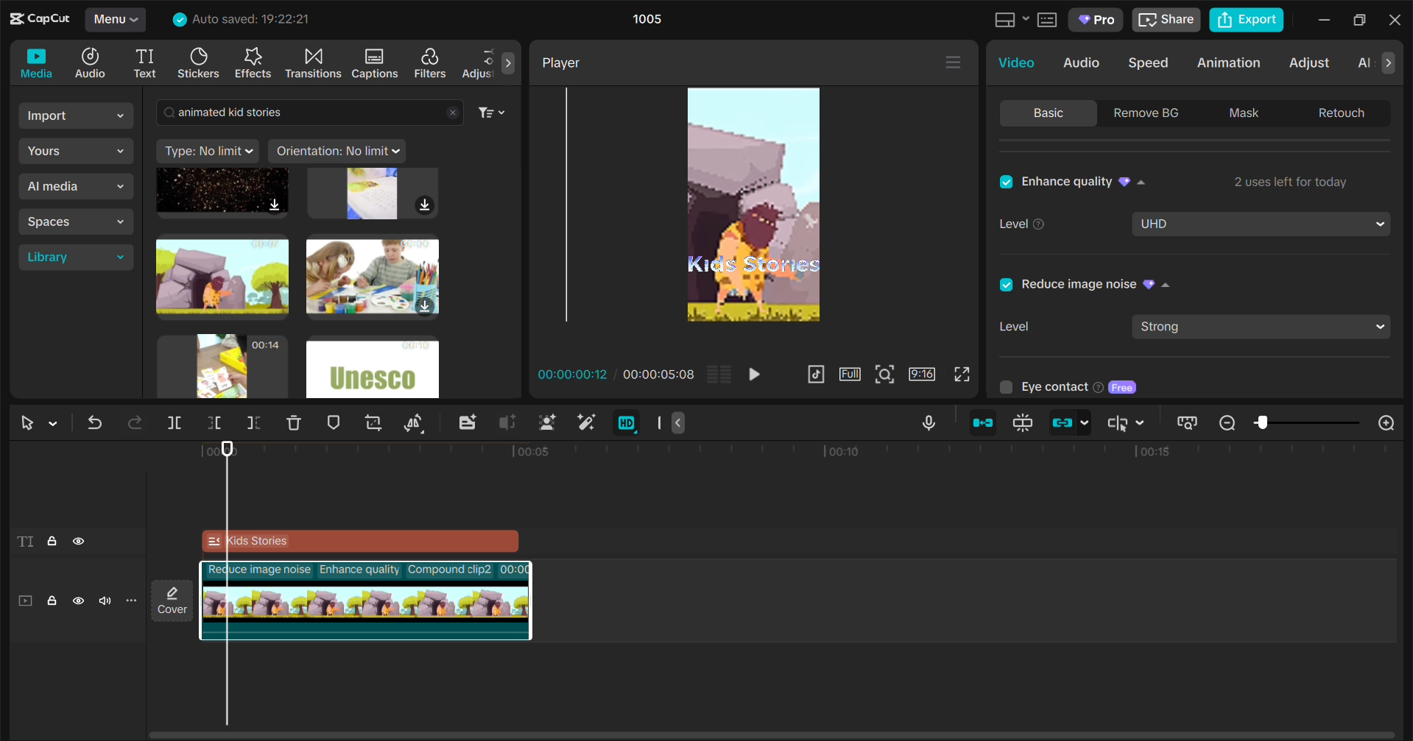
Task: Redo the last action
Action: pos(135,422)
